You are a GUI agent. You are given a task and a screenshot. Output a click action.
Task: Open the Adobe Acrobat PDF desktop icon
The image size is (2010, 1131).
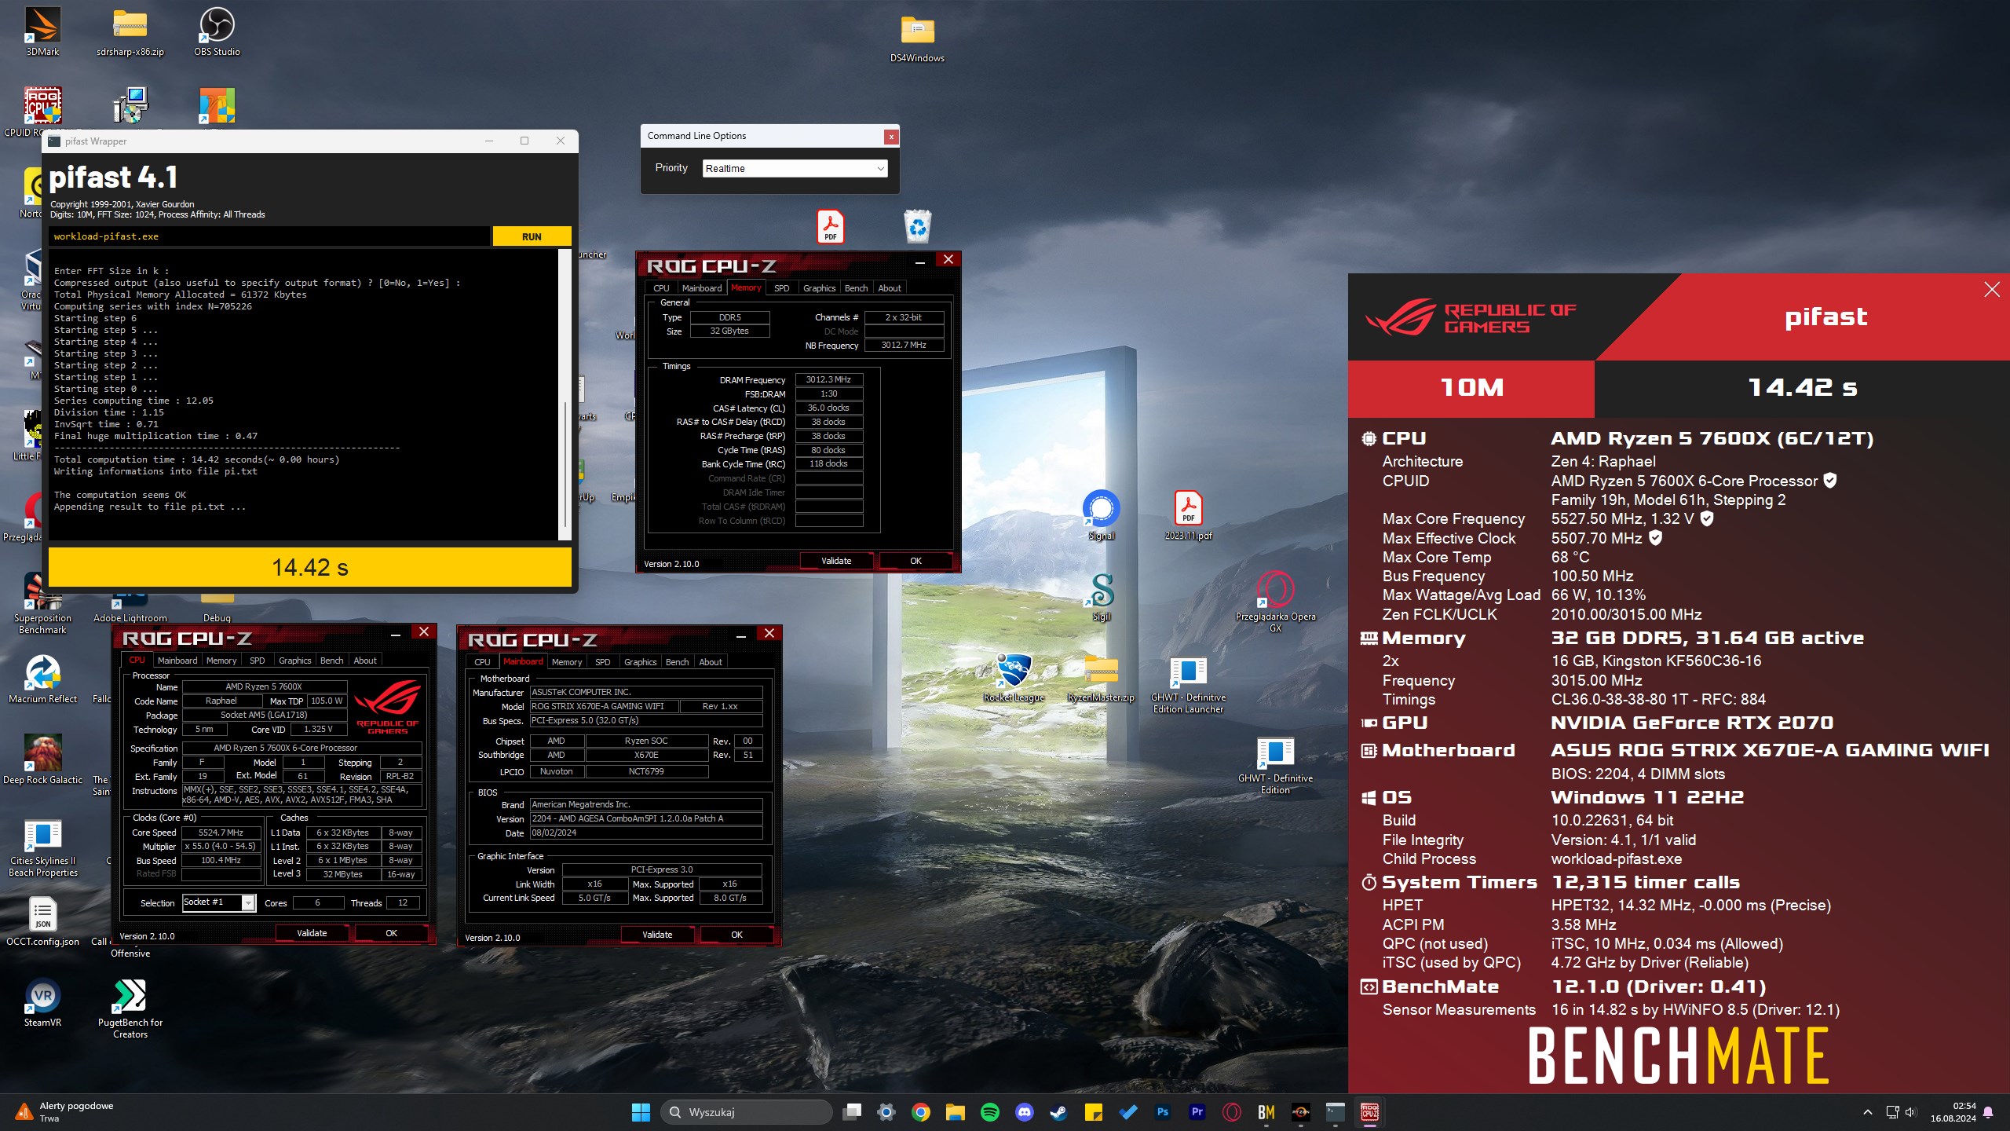831,226
